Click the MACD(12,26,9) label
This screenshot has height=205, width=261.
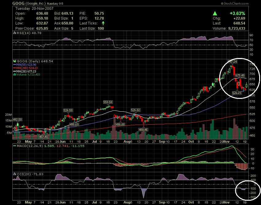30,146
